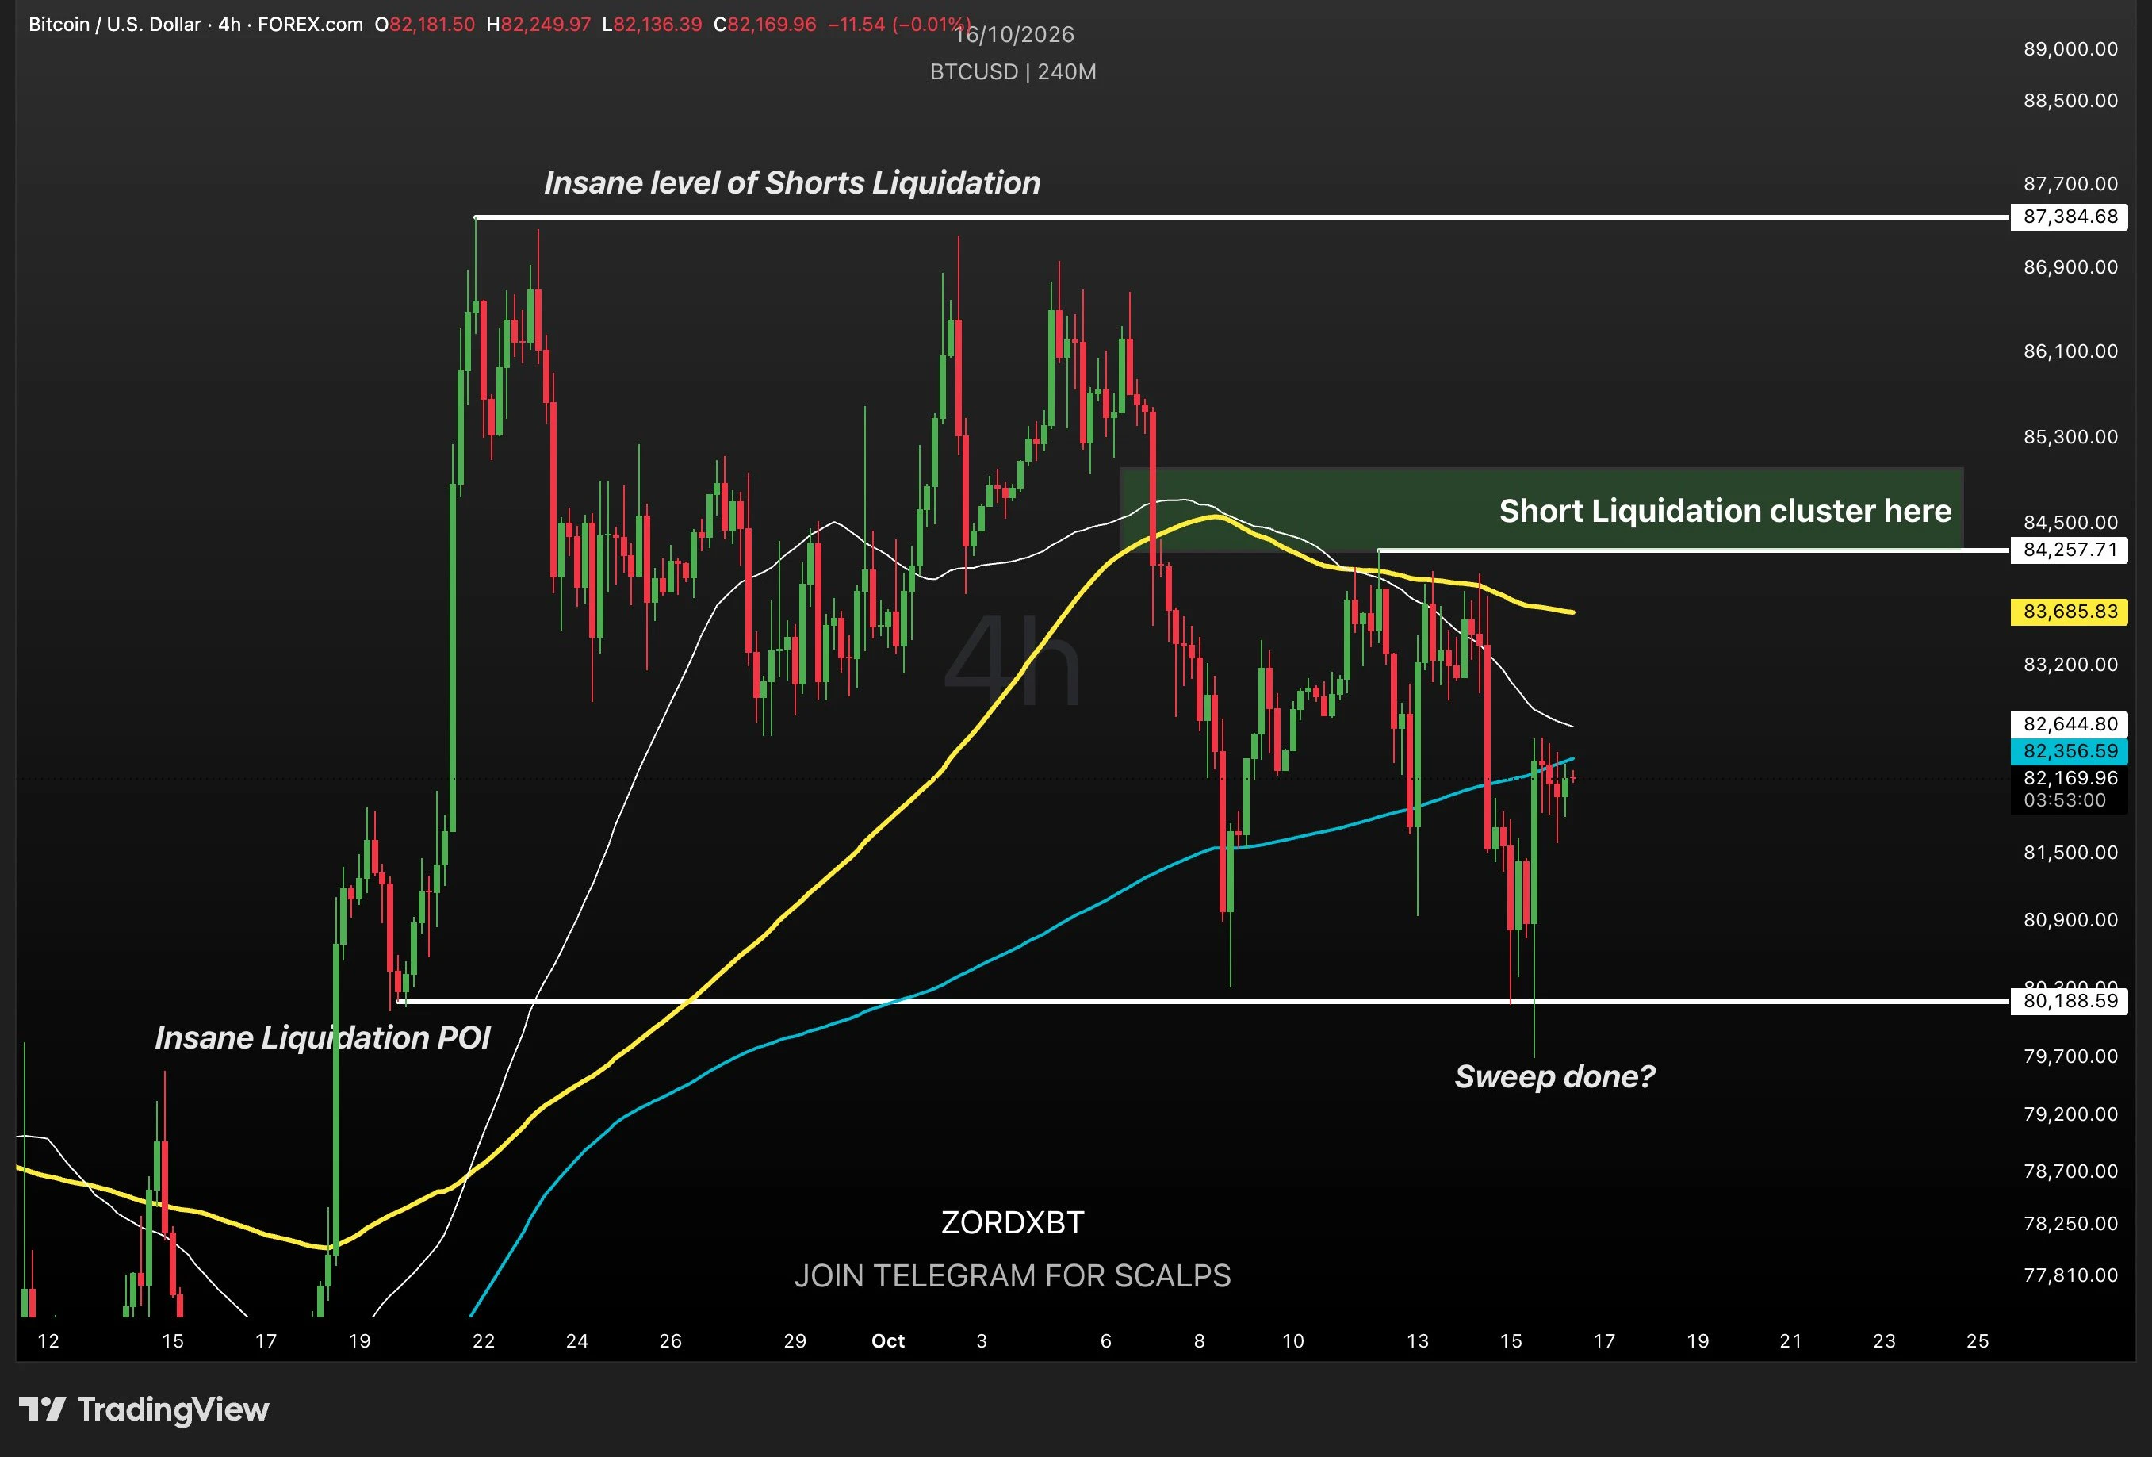The height and width of the screenshot is (1457, 2152).
Task: Click 'JOIN TELEGRAM FOR SCALPS' text
Action: coord(1012,1276)
